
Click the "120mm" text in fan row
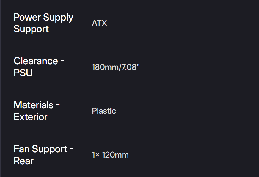point(115,155)
